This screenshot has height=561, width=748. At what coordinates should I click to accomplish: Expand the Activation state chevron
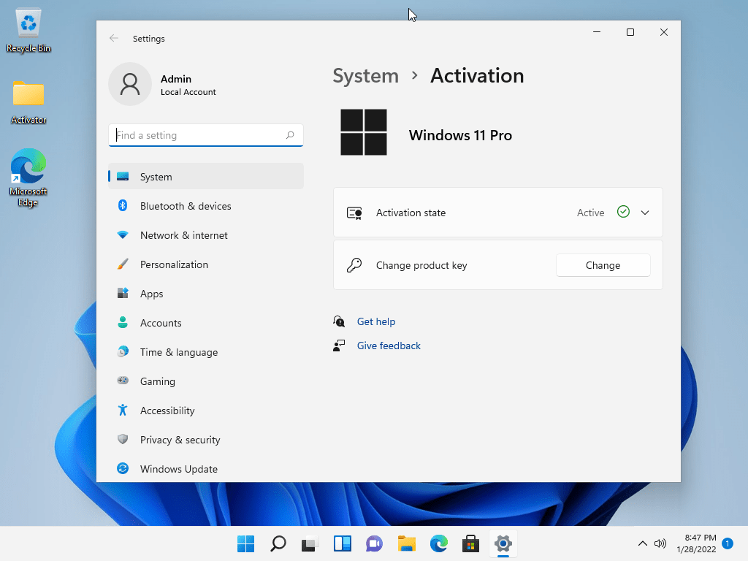pos(645,213)
